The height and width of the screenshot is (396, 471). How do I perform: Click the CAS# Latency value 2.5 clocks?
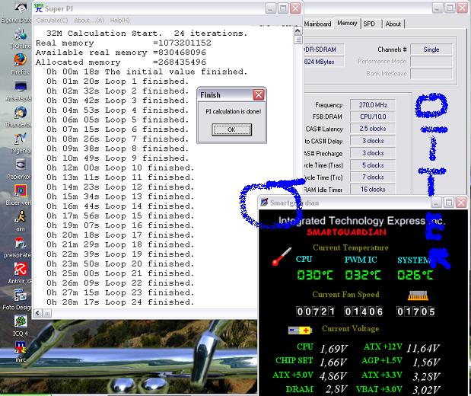(x=373, y=129)
